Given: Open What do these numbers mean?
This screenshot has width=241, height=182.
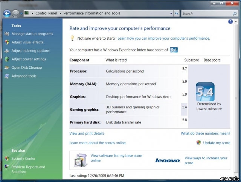Looking at the screenshot, I should (x=206, y=133).
